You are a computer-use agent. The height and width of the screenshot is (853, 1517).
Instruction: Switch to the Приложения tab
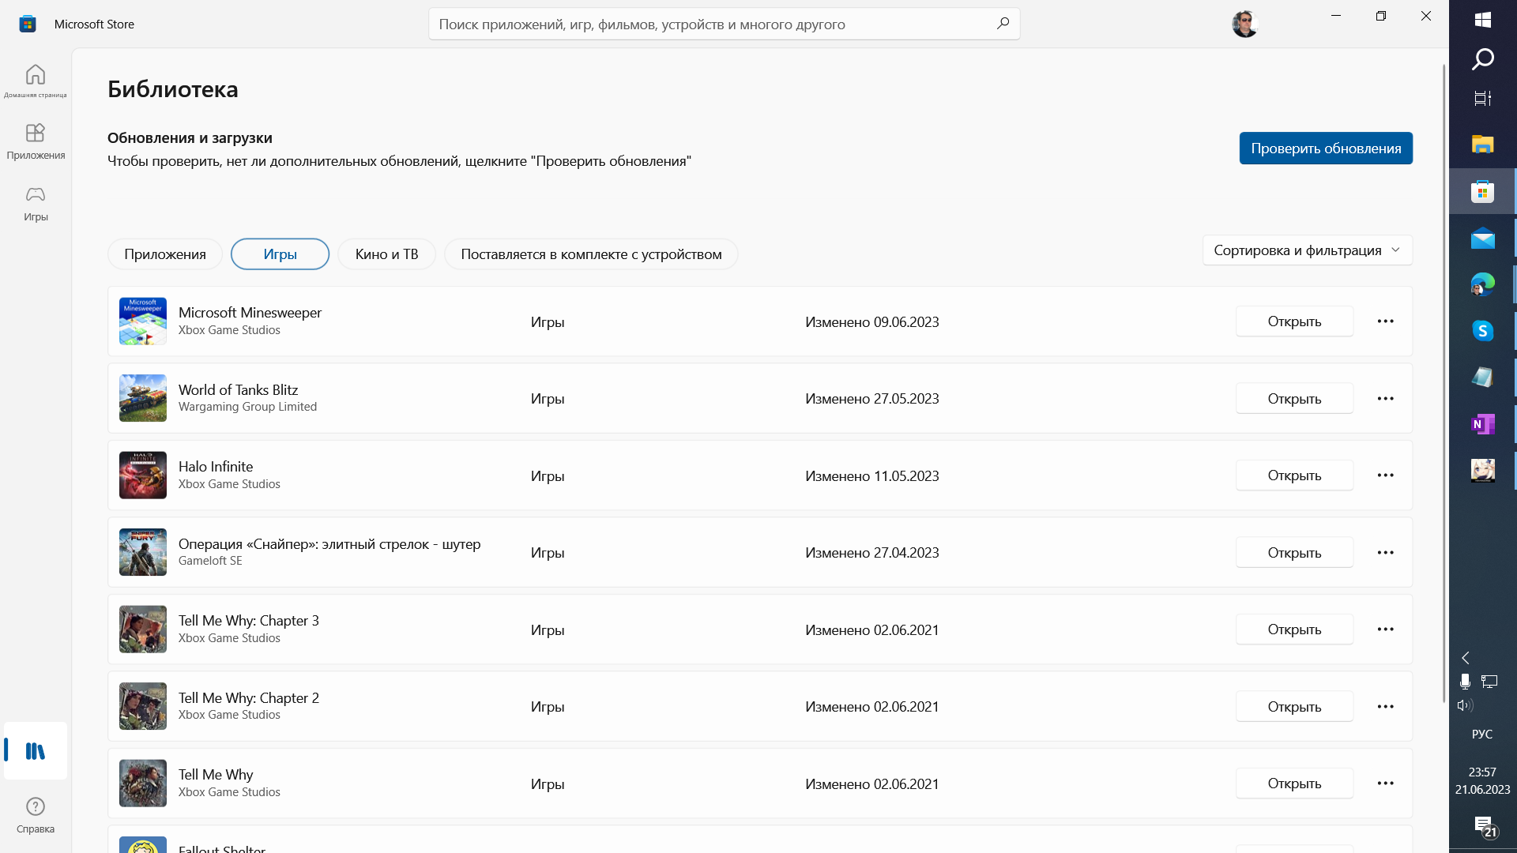tap(165, 254)
